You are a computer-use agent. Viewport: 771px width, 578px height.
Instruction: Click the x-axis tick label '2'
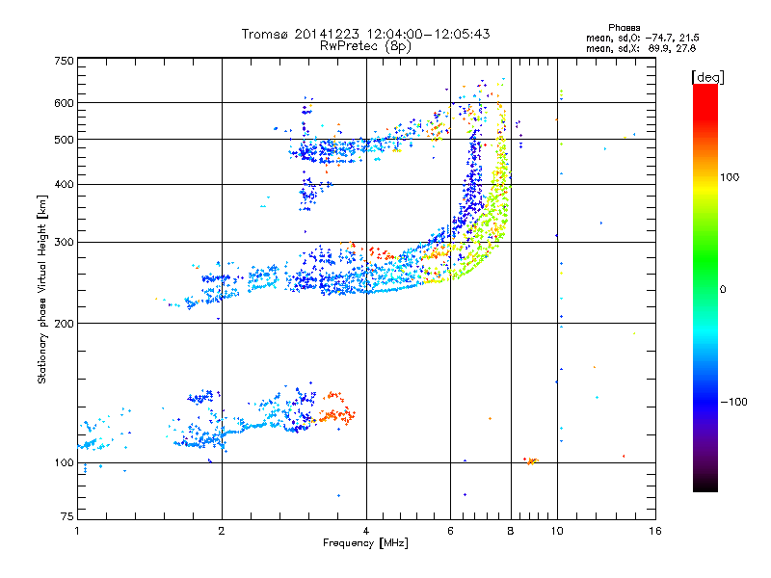[222, 531]
